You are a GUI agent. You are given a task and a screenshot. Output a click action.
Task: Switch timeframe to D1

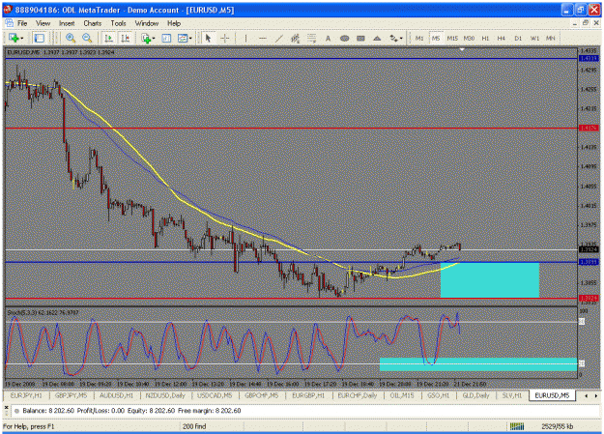point(518,38)
